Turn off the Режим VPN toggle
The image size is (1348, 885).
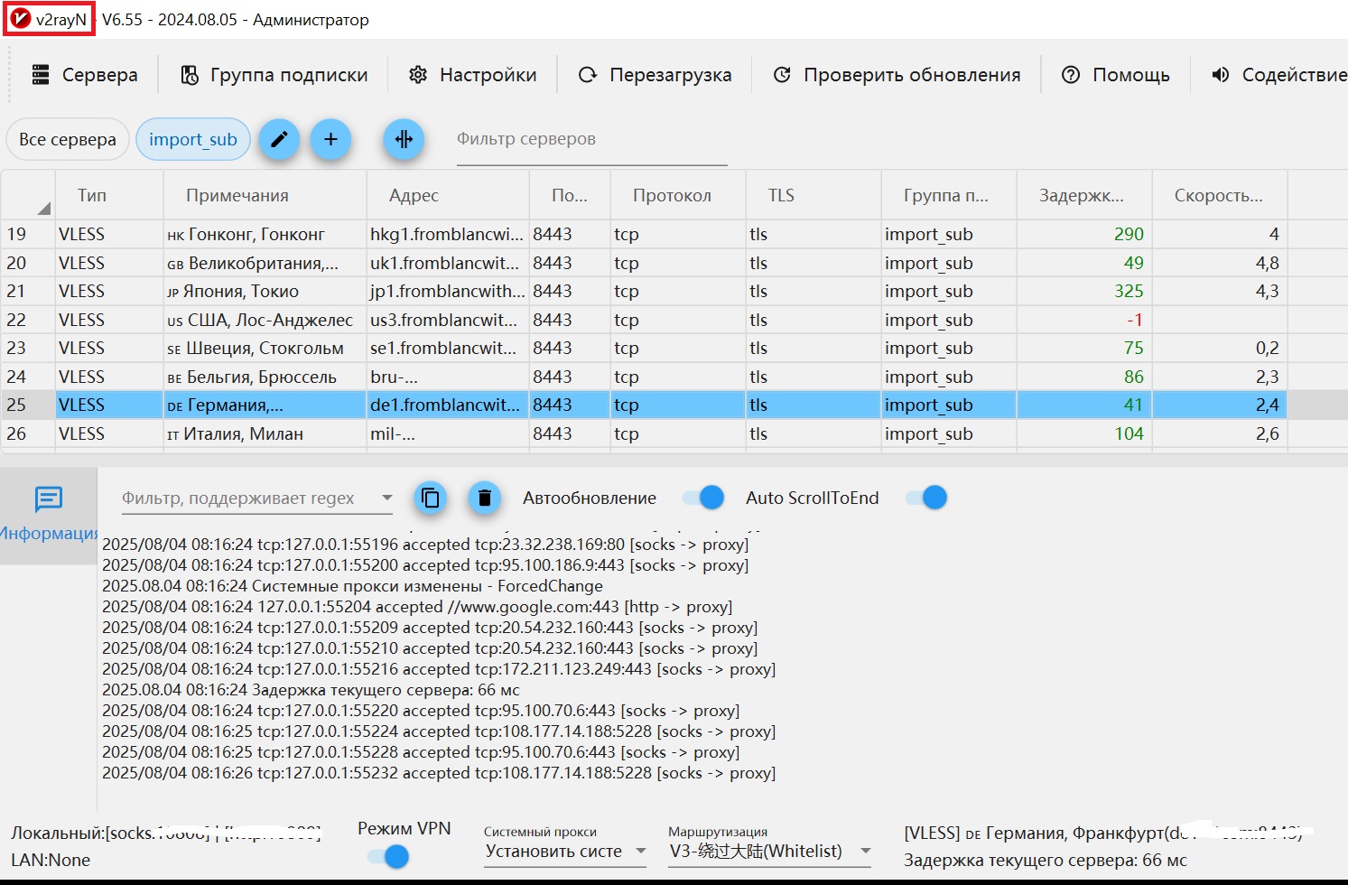tap(388, 856)
